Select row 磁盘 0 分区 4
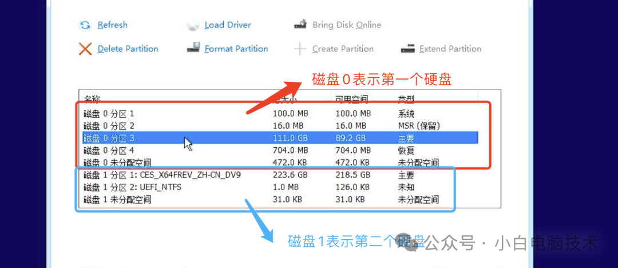The height and width of the screenshot is (268, 618). (280, 150)
